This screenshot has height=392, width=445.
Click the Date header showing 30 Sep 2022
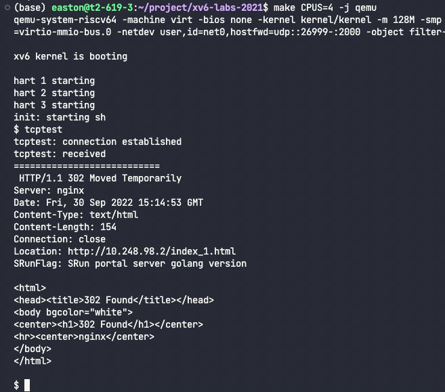108,202
